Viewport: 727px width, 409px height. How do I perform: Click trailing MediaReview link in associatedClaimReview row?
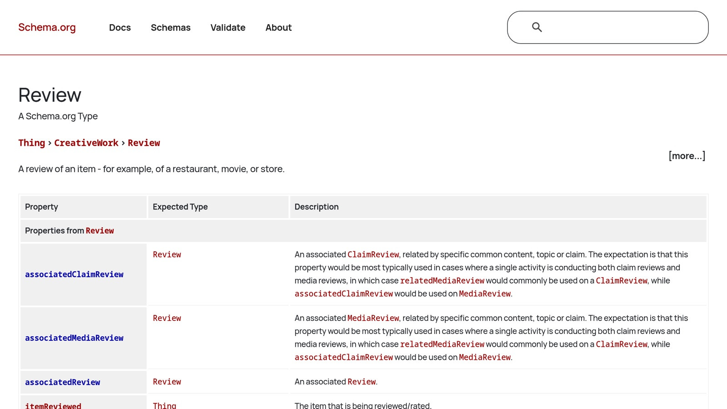pyautogui.click(x=485, y=294)
